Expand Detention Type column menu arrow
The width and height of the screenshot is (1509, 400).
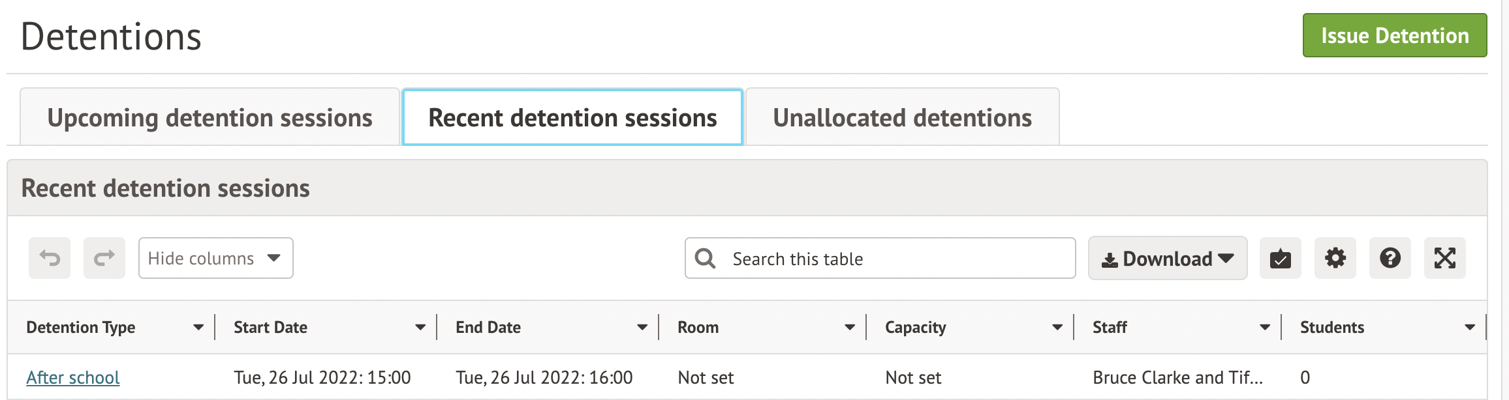tap(198, 328)
